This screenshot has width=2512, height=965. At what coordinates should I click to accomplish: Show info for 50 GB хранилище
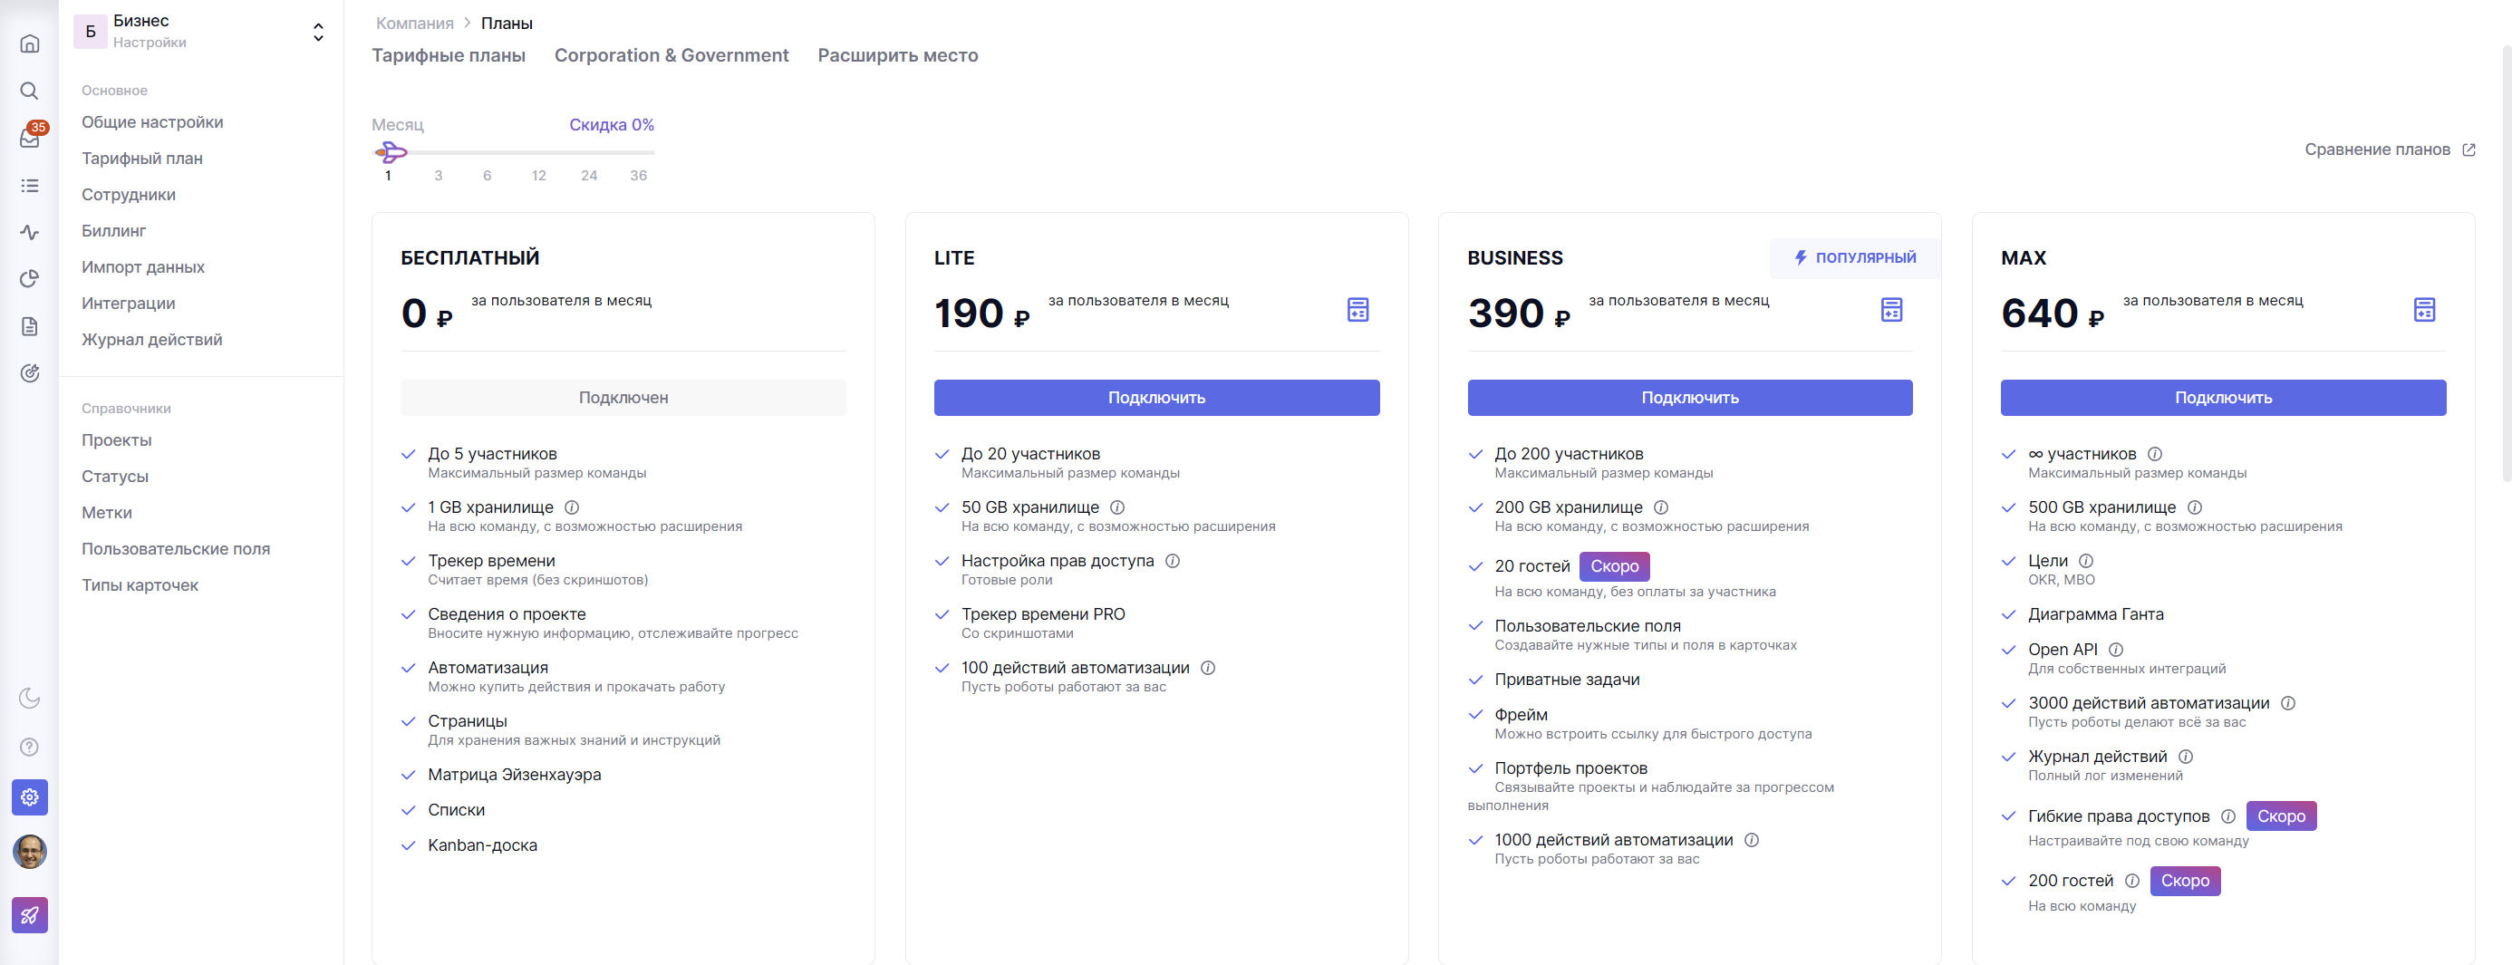(1117, 507)
